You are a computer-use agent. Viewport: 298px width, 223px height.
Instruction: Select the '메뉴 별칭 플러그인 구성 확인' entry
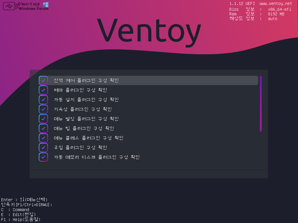[x=148, y=119]
